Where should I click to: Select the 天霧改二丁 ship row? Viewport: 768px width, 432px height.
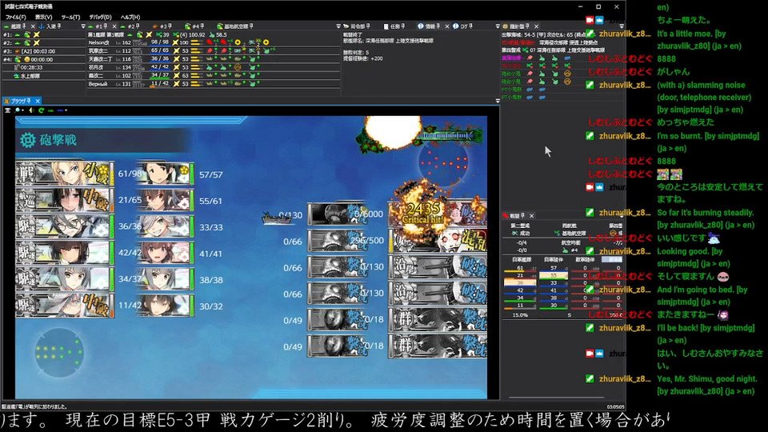pos(214,58)
